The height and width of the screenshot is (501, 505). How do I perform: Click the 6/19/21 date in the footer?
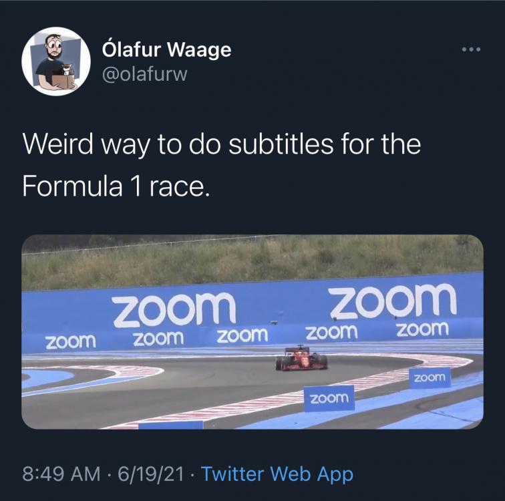tap(150, 474)
